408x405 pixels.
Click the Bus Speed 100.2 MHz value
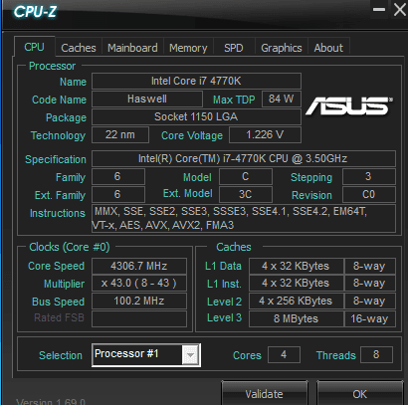tap(139, 302)
